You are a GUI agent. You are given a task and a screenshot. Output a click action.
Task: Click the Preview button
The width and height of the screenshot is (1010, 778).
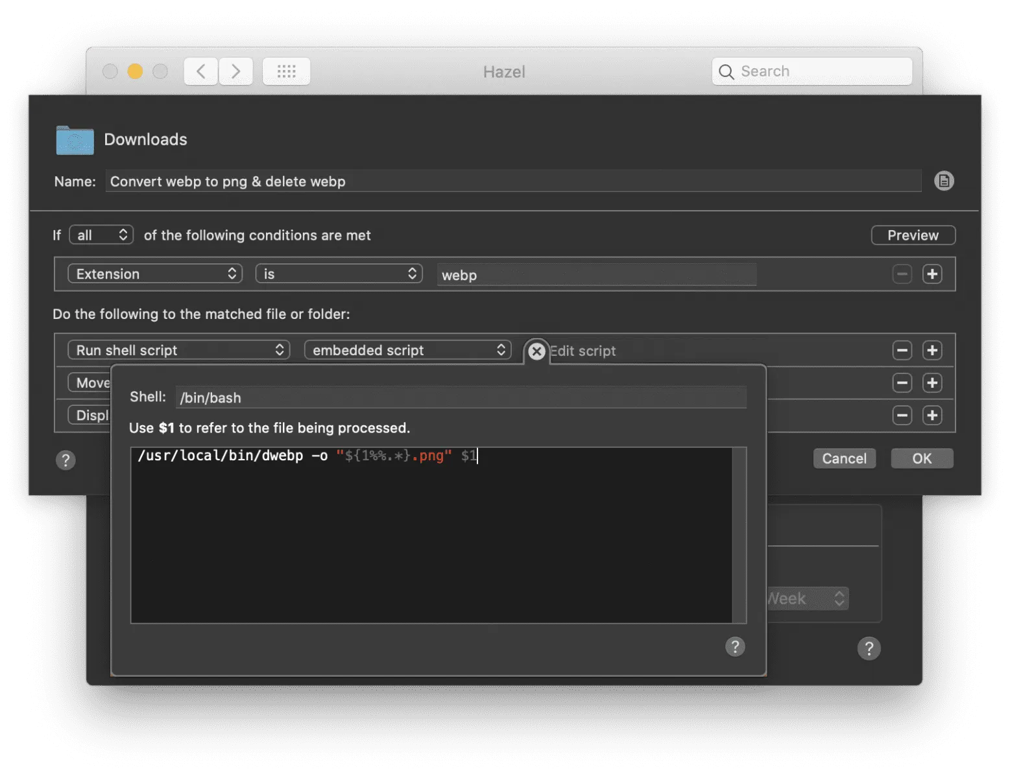pyautogui.click(x=913, y=235)
